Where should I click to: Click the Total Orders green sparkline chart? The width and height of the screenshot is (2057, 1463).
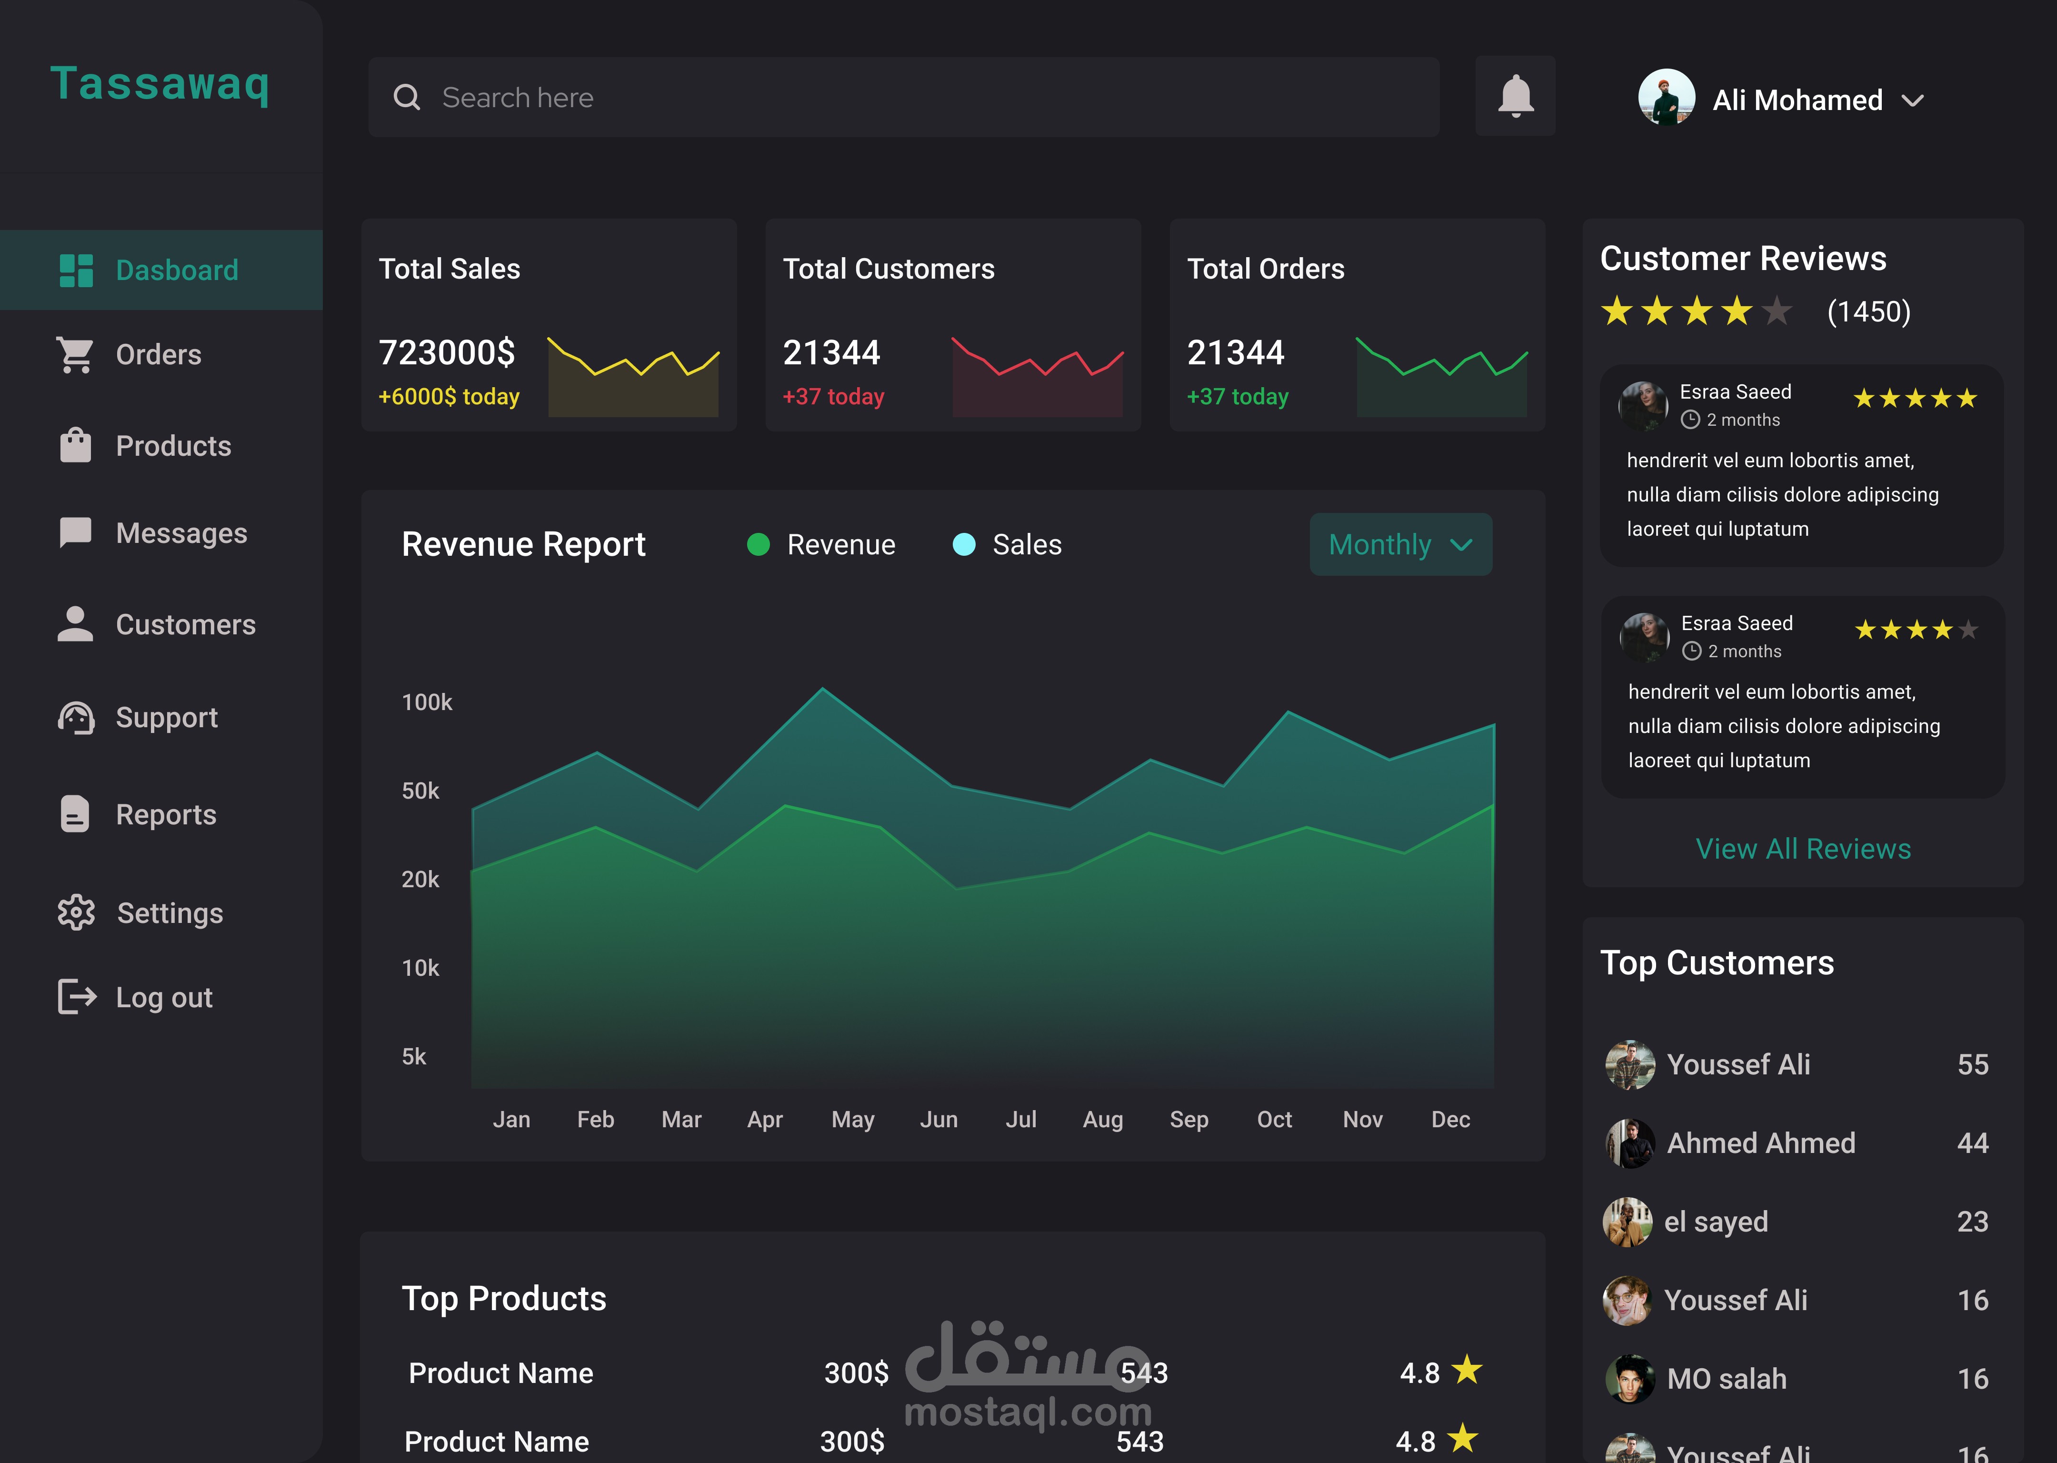tap(1442, 377)
